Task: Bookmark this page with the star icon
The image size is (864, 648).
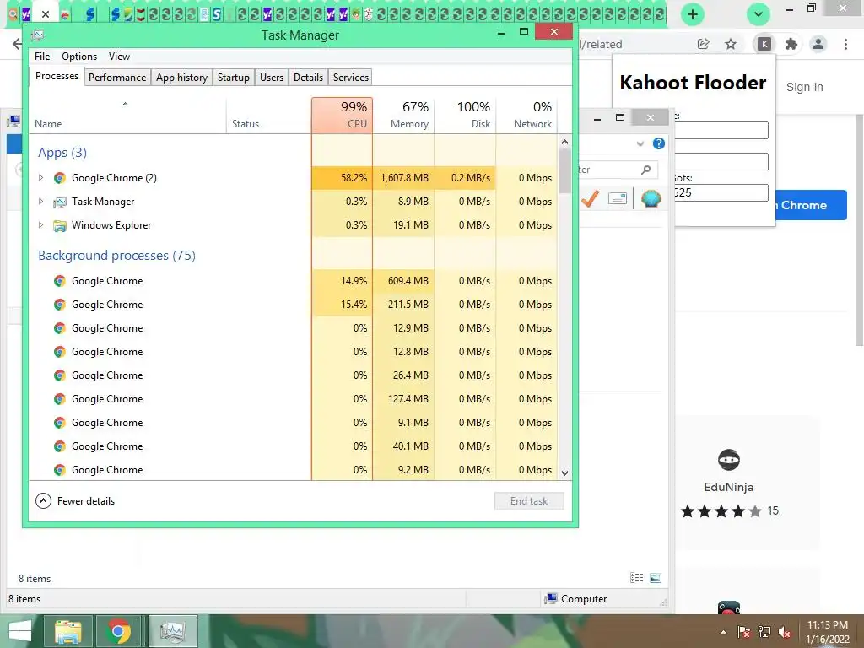Action: [x=731, y=44]
